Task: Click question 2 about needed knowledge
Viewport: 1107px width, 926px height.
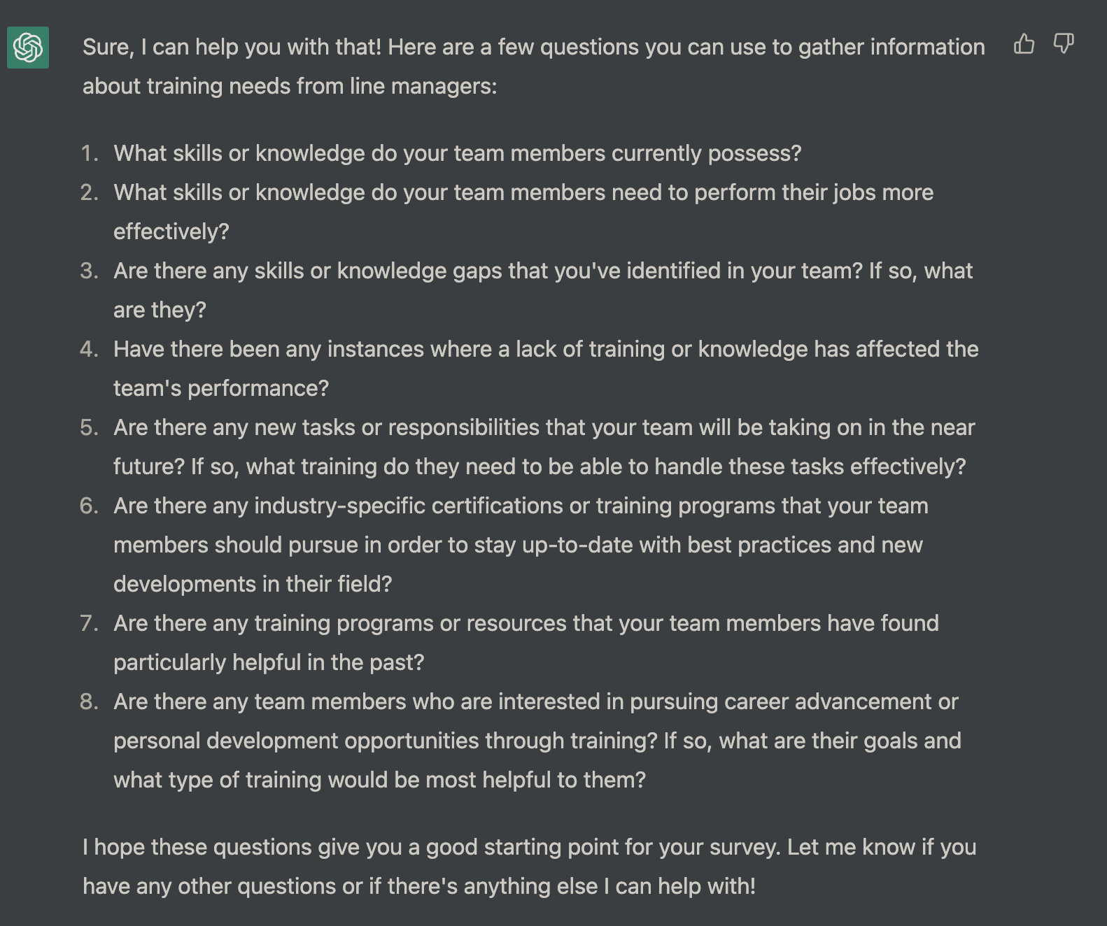Action: point(523,193)
